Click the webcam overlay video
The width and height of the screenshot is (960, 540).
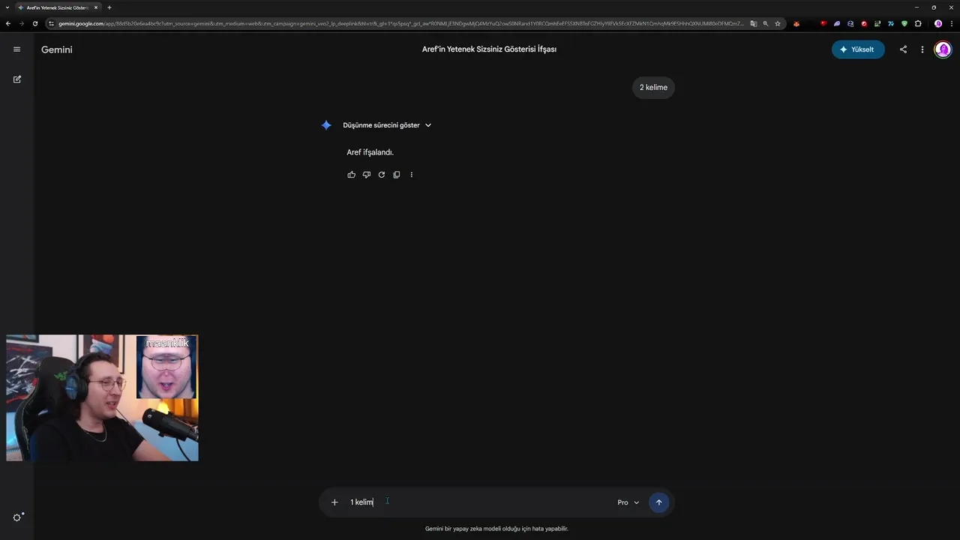tap(102, 397)
